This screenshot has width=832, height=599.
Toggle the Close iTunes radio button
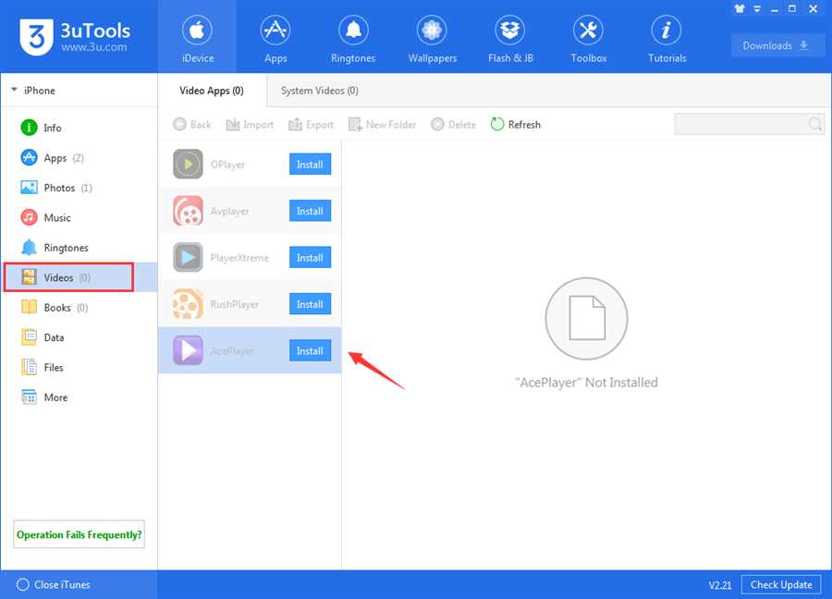pos(22,584)
